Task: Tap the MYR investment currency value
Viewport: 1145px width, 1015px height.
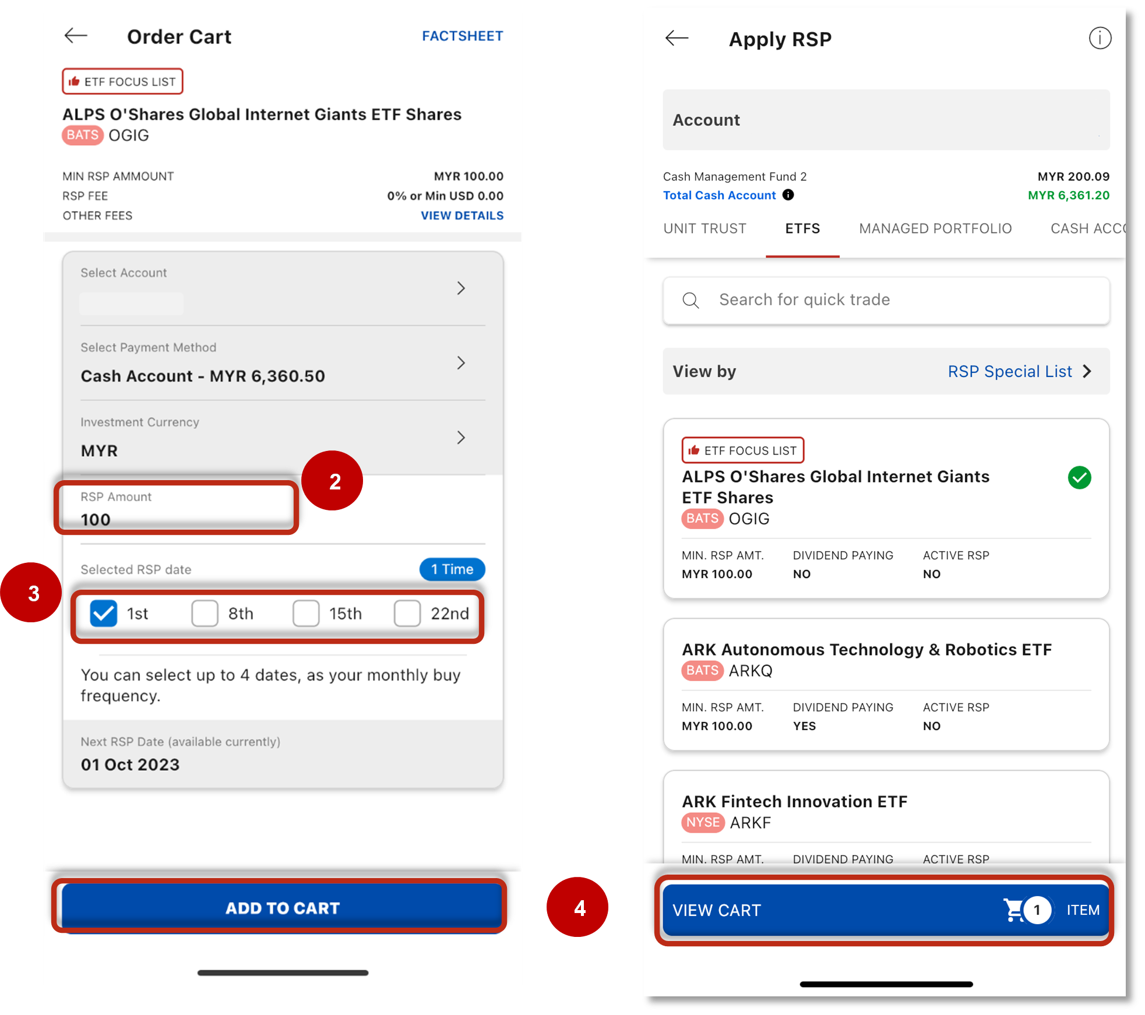Action: coord(99,451)
